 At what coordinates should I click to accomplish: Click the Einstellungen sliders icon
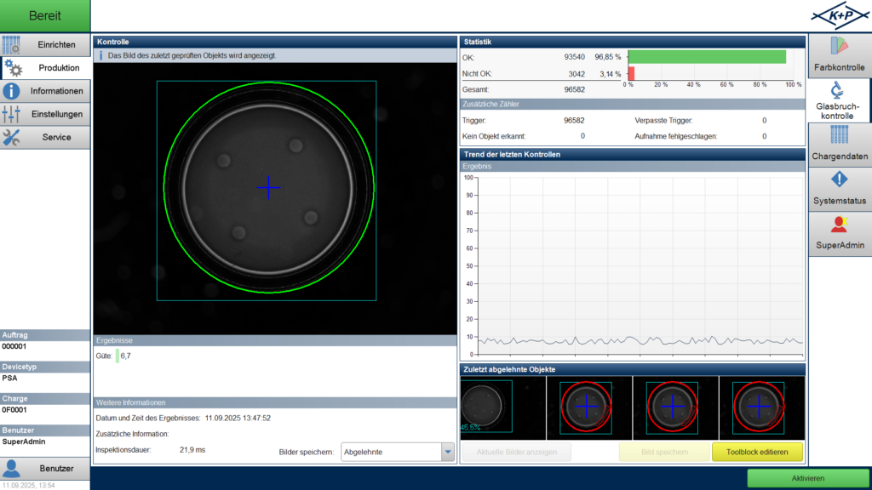11,114
